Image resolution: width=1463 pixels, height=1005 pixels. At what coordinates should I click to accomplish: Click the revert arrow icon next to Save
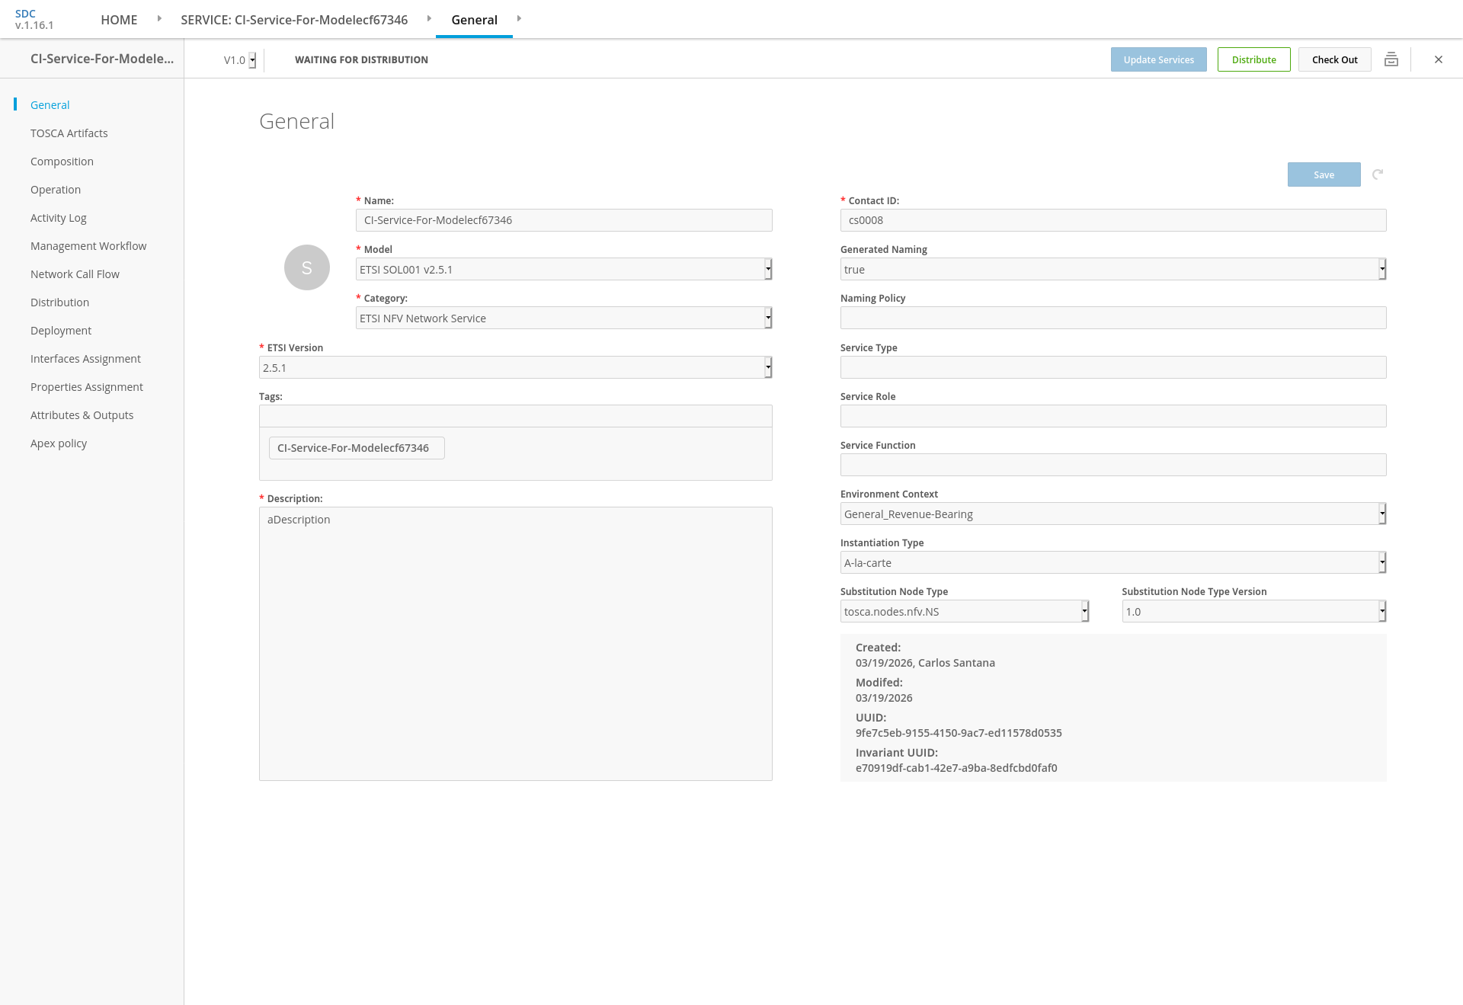click(x=1378, y=174)
